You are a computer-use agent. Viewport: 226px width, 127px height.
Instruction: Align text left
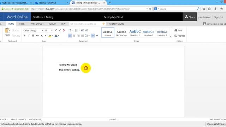pyautogui.click(x=70, y=36)
